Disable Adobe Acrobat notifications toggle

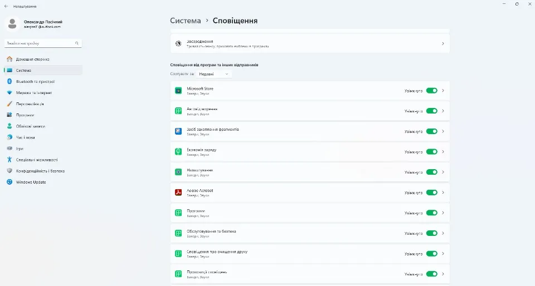coord(431,193)
